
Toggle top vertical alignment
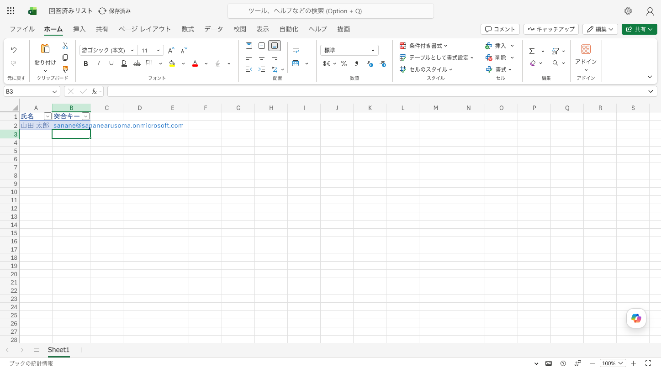click(x=249, y=46)
